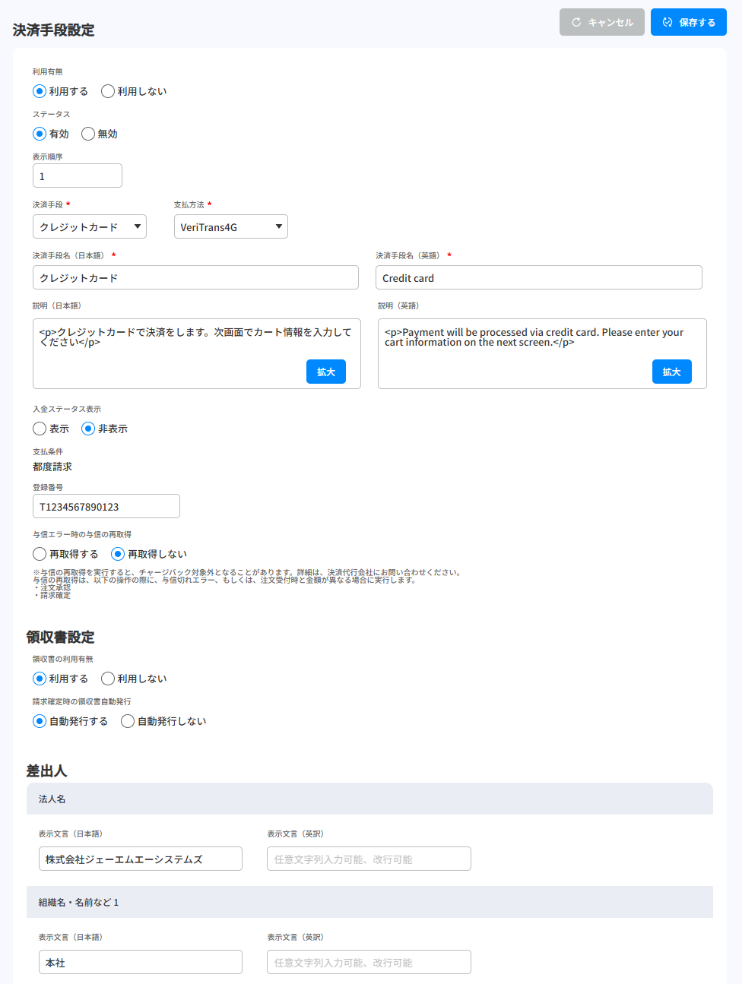
Task: Click 本社 organization name text field
Action: point(140,962)
